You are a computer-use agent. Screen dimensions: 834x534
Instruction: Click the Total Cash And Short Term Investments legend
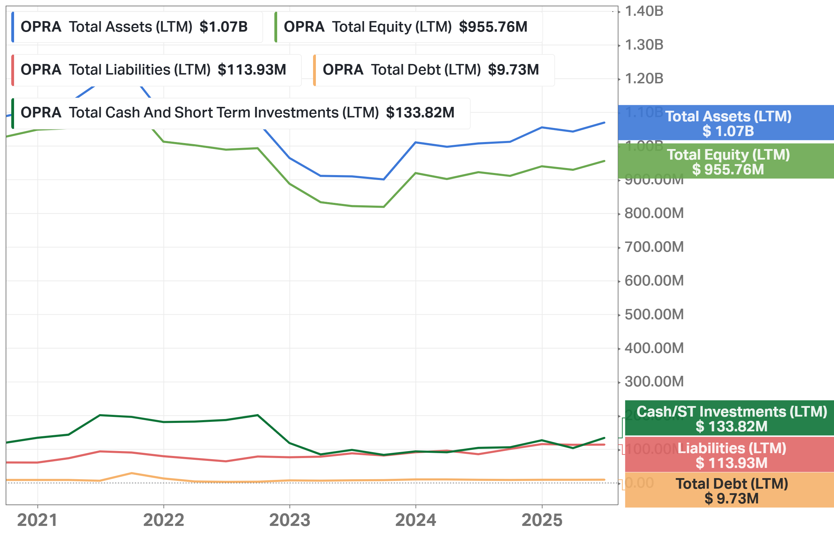pos(241,113)
